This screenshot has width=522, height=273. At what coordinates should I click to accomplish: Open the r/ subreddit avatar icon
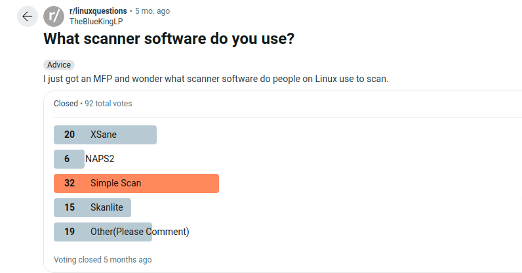tap(54, 16)
